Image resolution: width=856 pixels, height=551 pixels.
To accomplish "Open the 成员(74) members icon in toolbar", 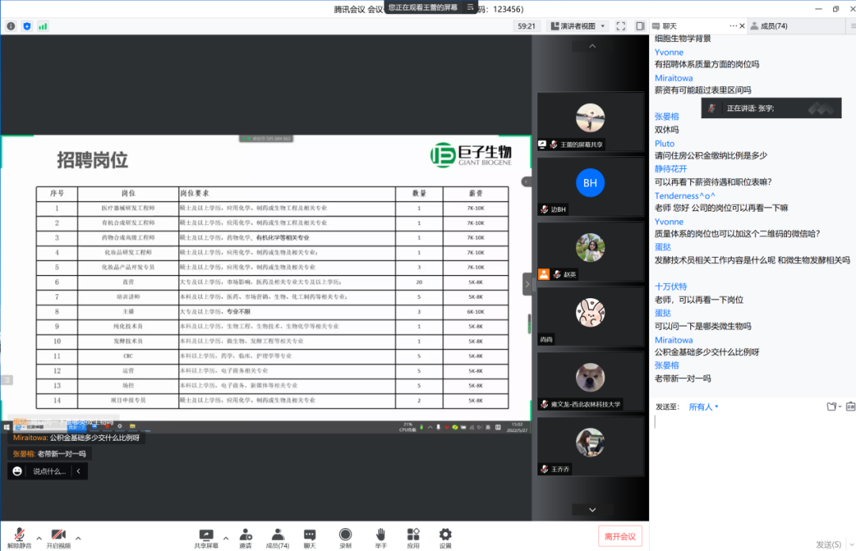I will click(277, 537).
